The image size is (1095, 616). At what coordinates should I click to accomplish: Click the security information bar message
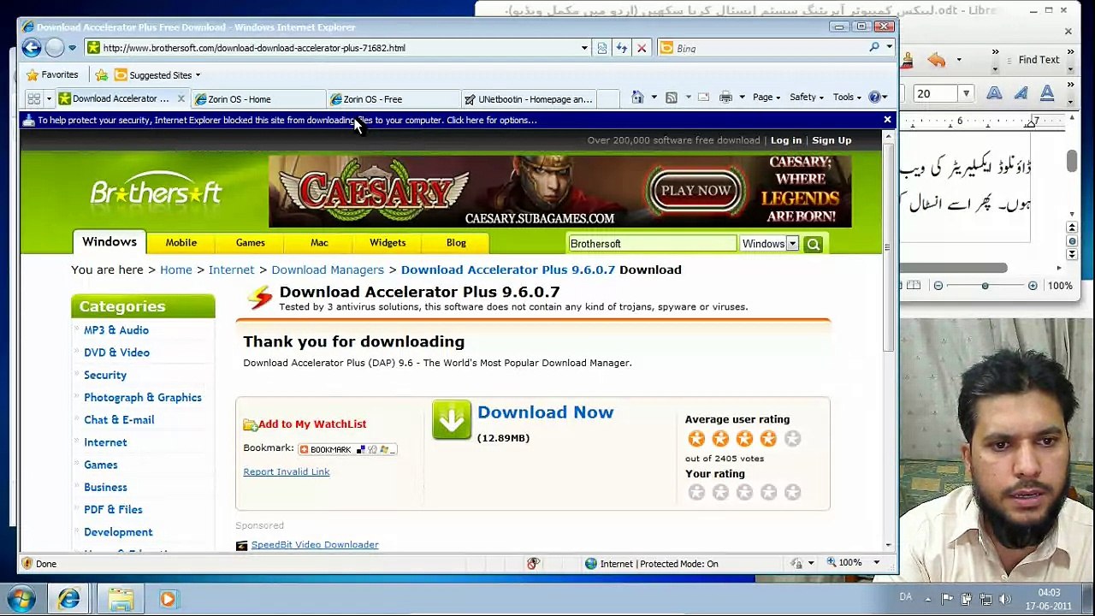pos(287,121)
